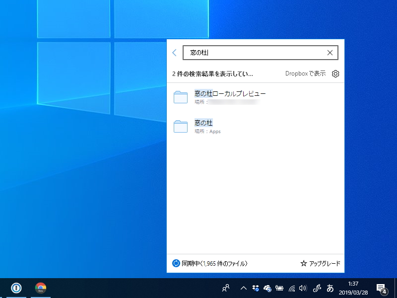Click the Dropbox icon in the system tray
The height and width of the screenshot is (298, 397).
(x=255, y=288)
